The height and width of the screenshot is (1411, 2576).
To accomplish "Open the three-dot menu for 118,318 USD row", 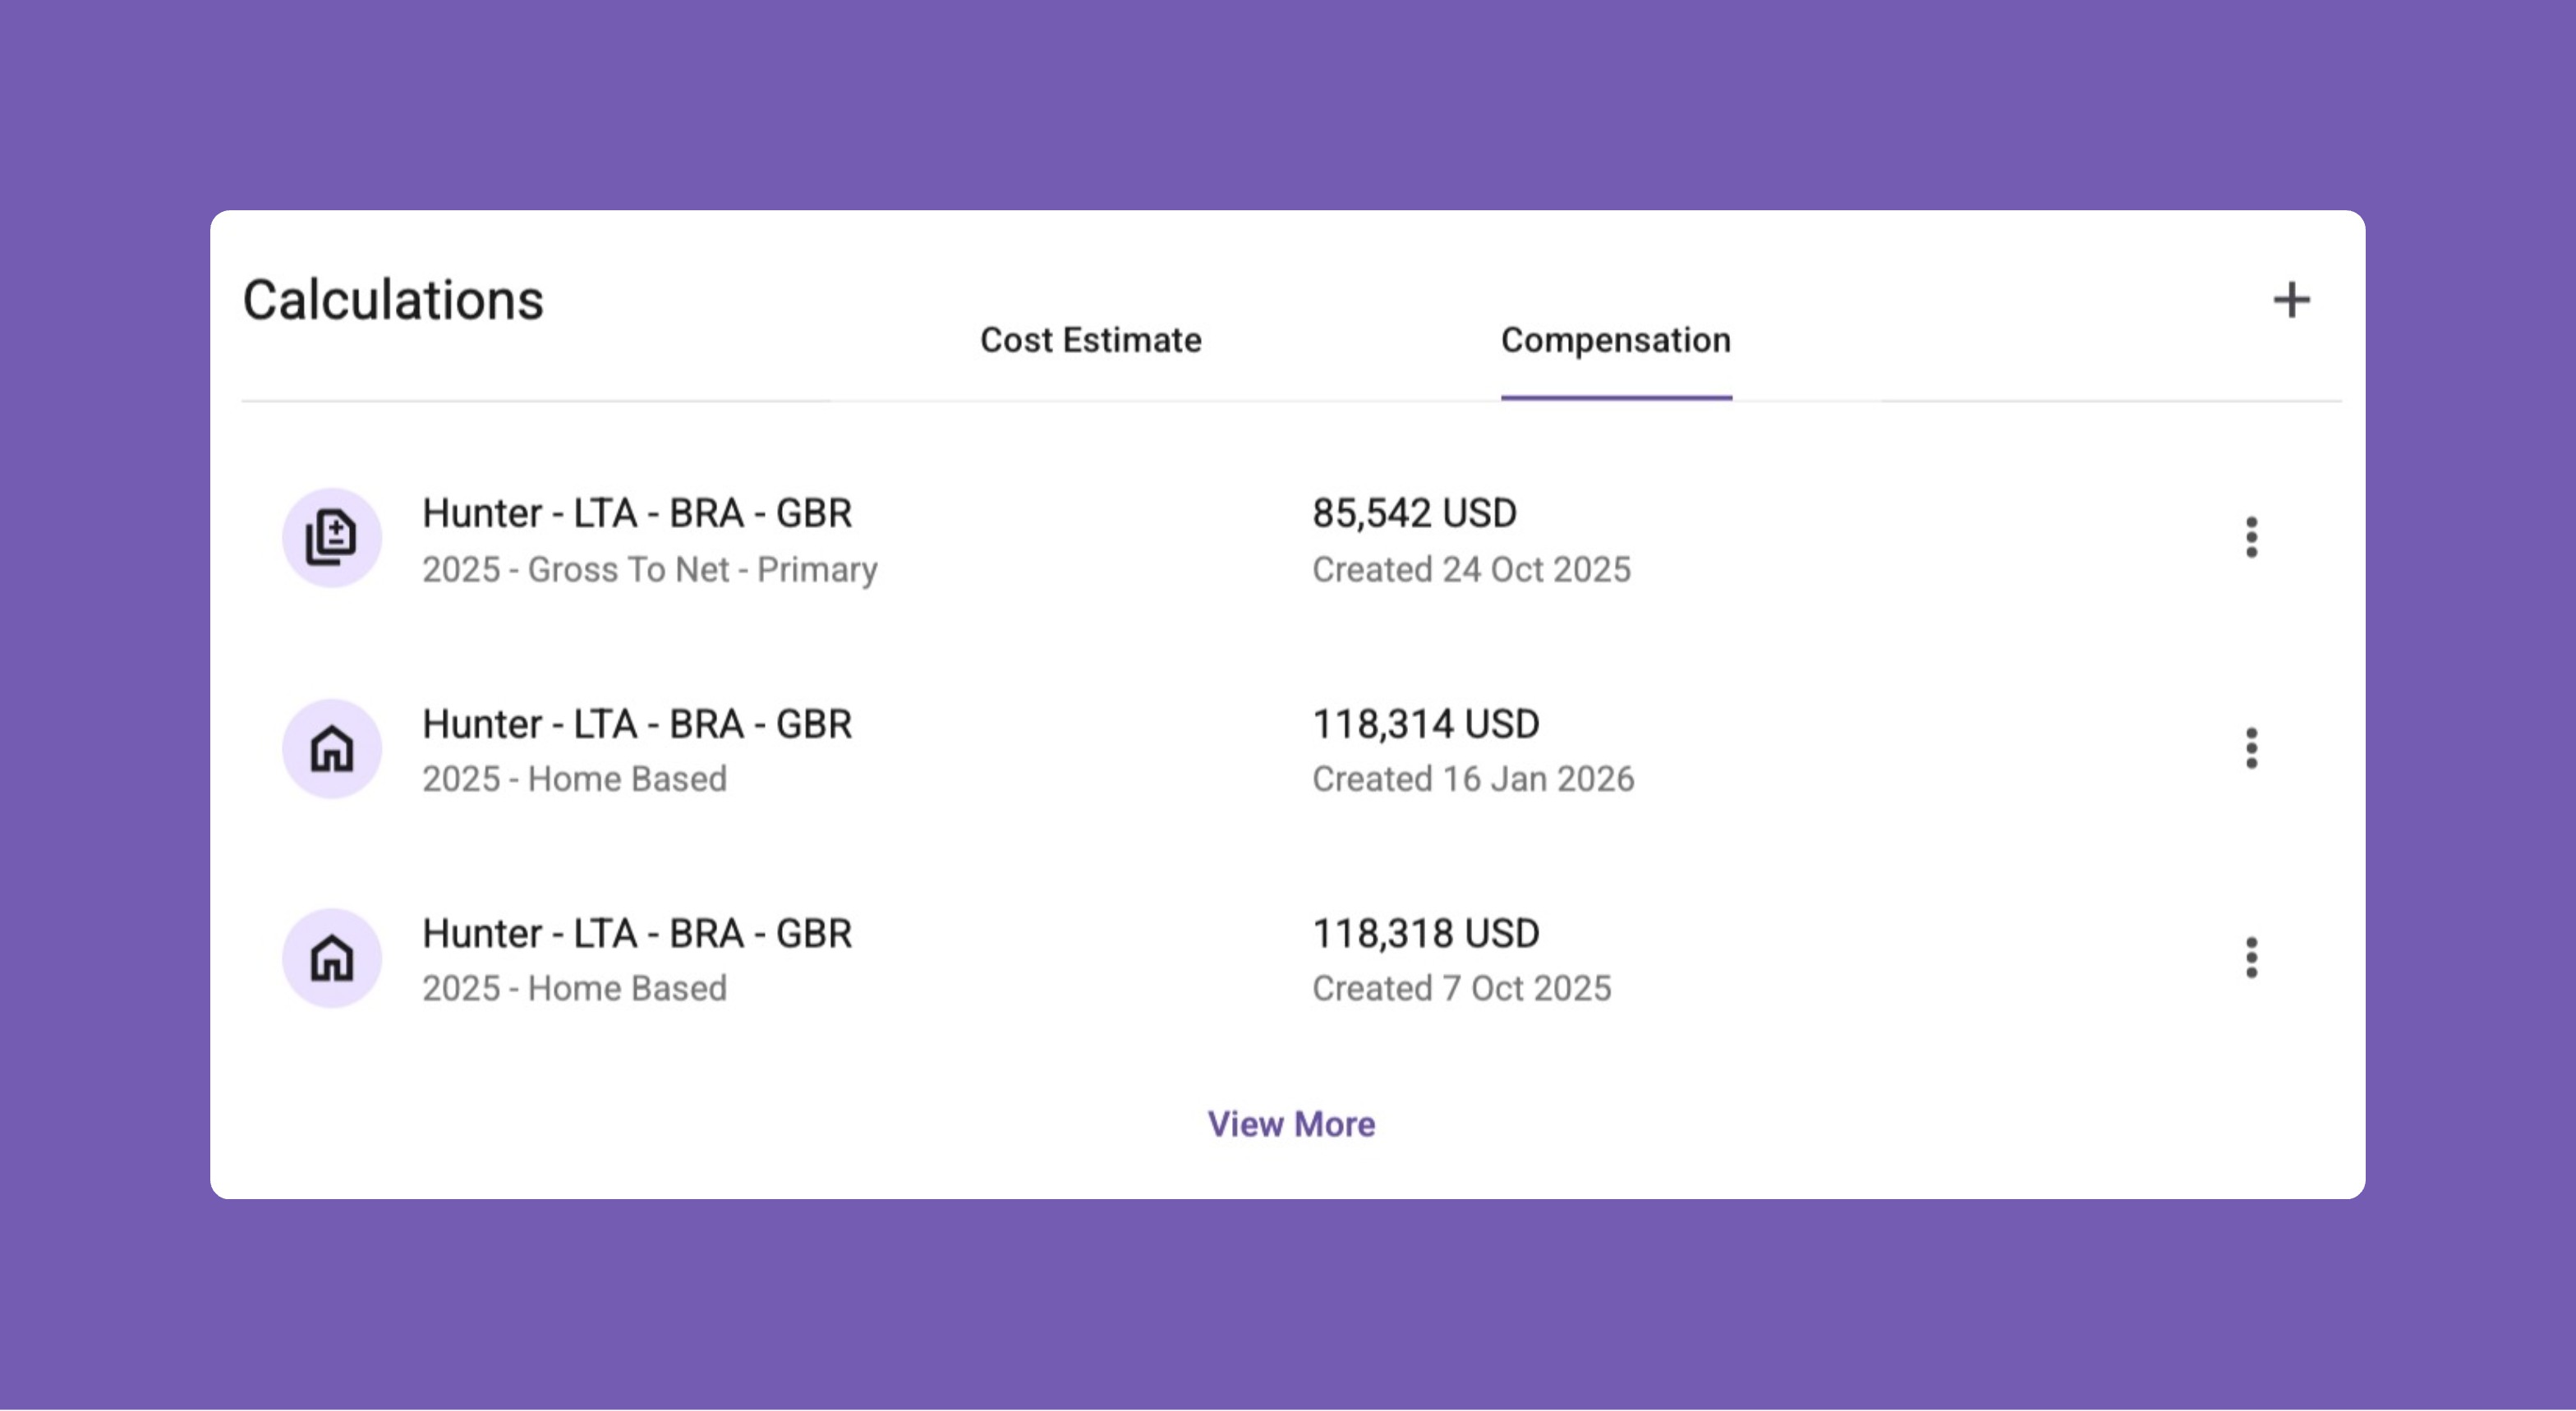I will point(2251,958).
